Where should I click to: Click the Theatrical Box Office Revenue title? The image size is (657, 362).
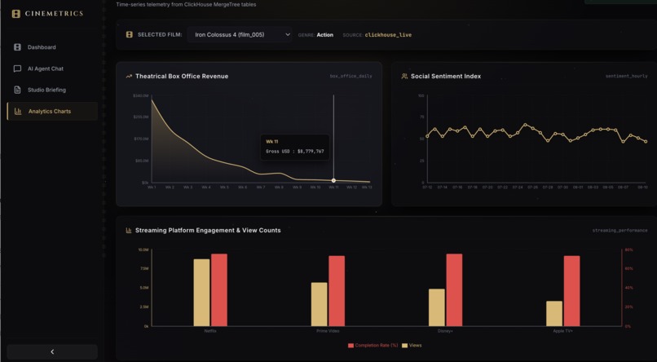point(182,77)
